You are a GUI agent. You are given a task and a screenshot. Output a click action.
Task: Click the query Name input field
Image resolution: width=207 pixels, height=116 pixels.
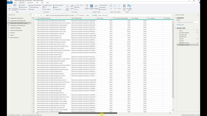pos(187,22)
